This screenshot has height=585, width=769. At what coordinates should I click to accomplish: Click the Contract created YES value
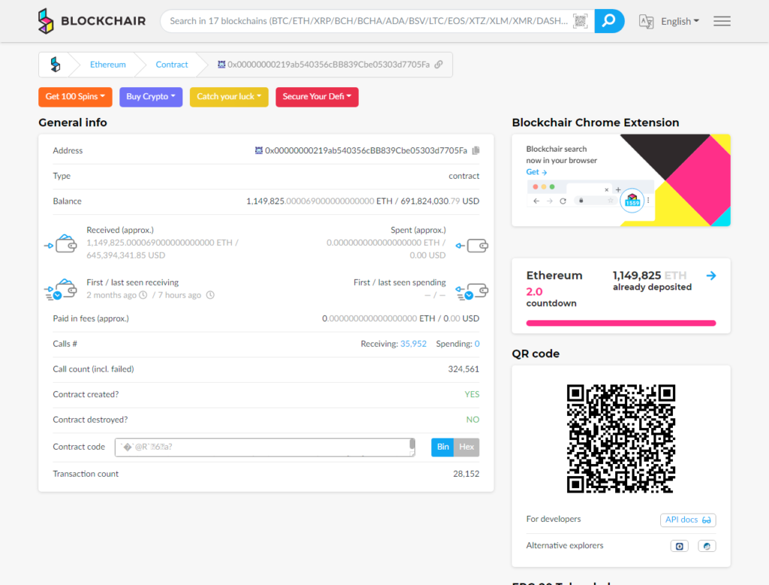pyautogui.click(x=472, y=395)
